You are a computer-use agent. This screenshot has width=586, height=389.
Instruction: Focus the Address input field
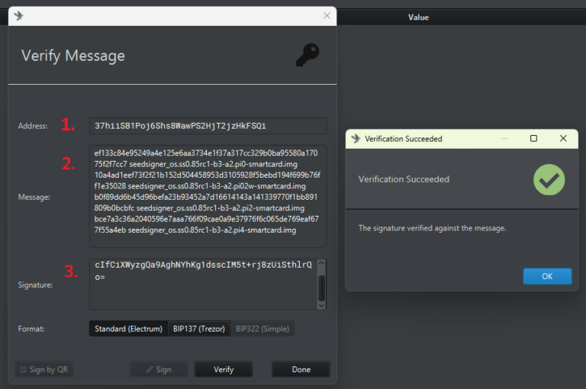pos(208,126)
